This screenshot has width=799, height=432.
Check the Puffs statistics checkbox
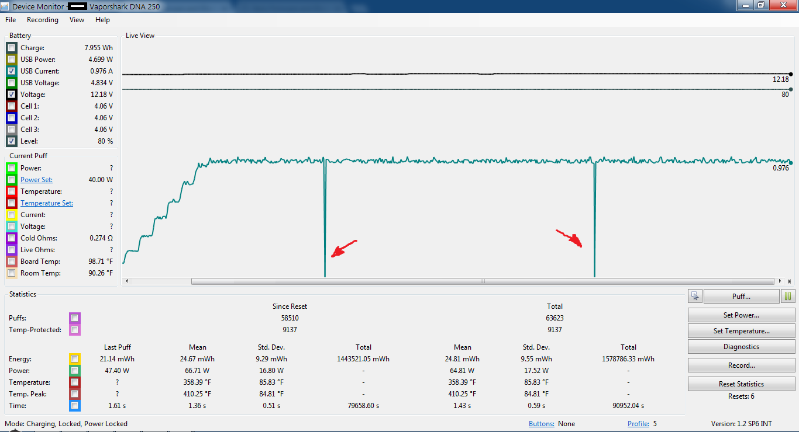tap(75, 318)
